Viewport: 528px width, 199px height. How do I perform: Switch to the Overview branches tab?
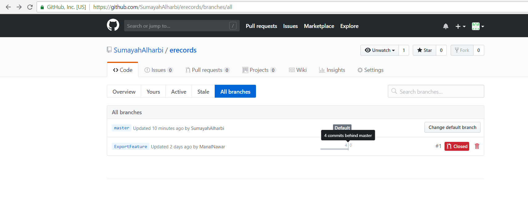[x=124, y=92]
